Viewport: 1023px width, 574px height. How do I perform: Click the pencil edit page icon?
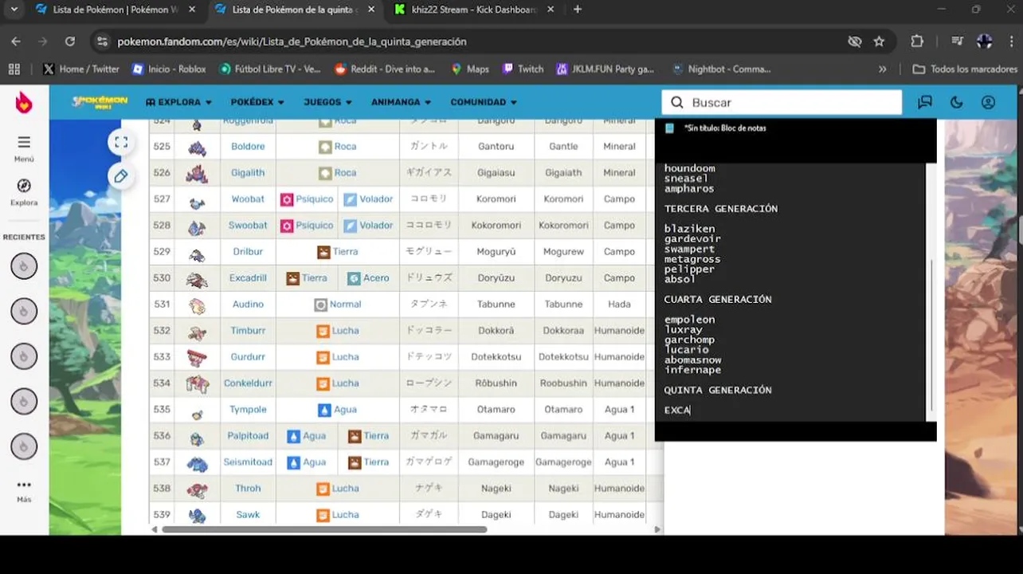click(120, 176)
